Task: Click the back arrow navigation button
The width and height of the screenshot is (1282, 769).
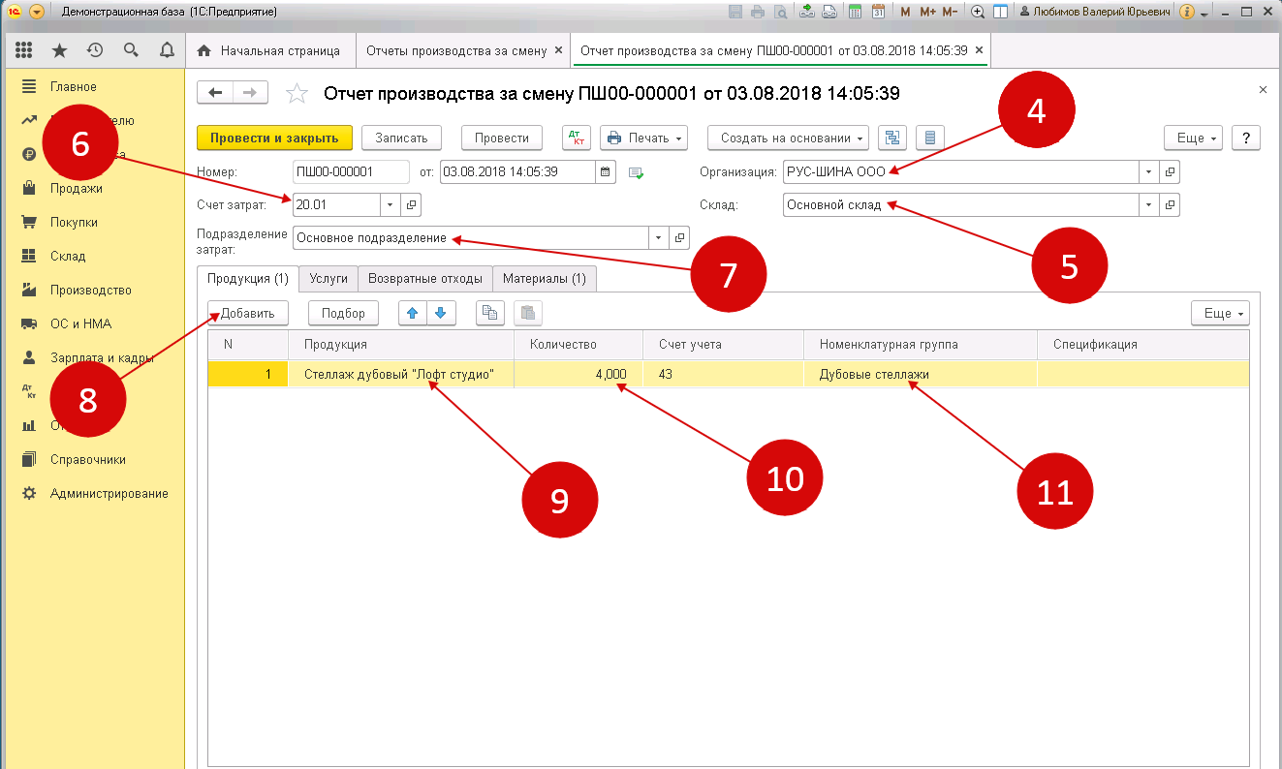Action: click(x=215, y=92)
